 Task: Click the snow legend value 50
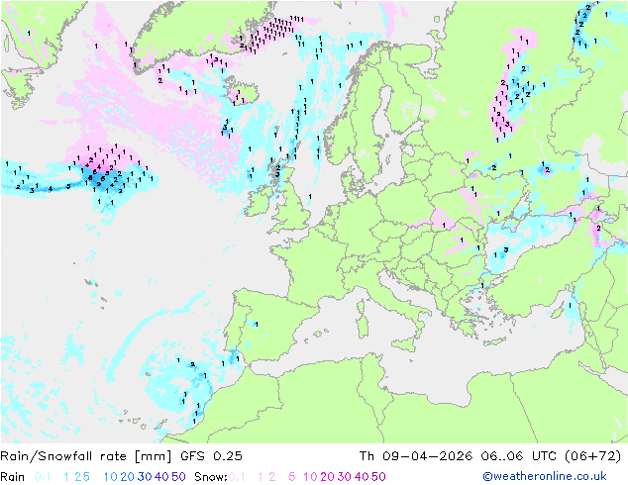click(x=378, y=477)
